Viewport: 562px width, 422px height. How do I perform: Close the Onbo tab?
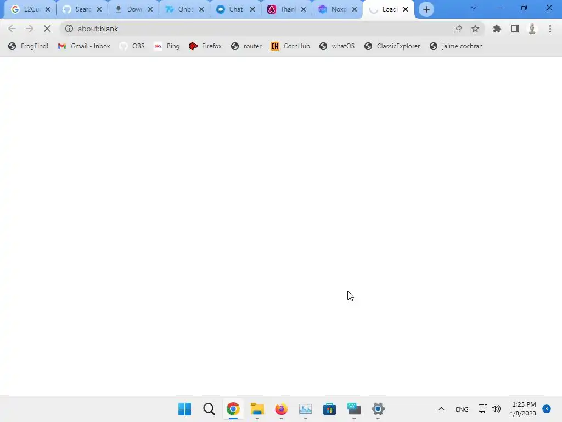(x=201, y=9)
